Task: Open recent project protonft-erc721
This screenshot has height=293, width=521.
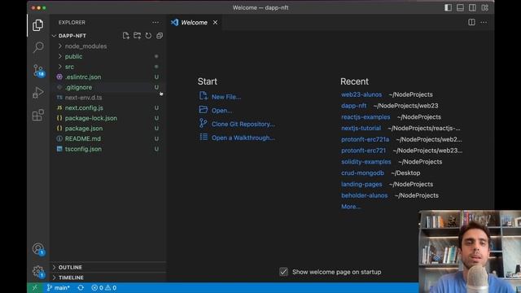Action: (x=363, y=151)
